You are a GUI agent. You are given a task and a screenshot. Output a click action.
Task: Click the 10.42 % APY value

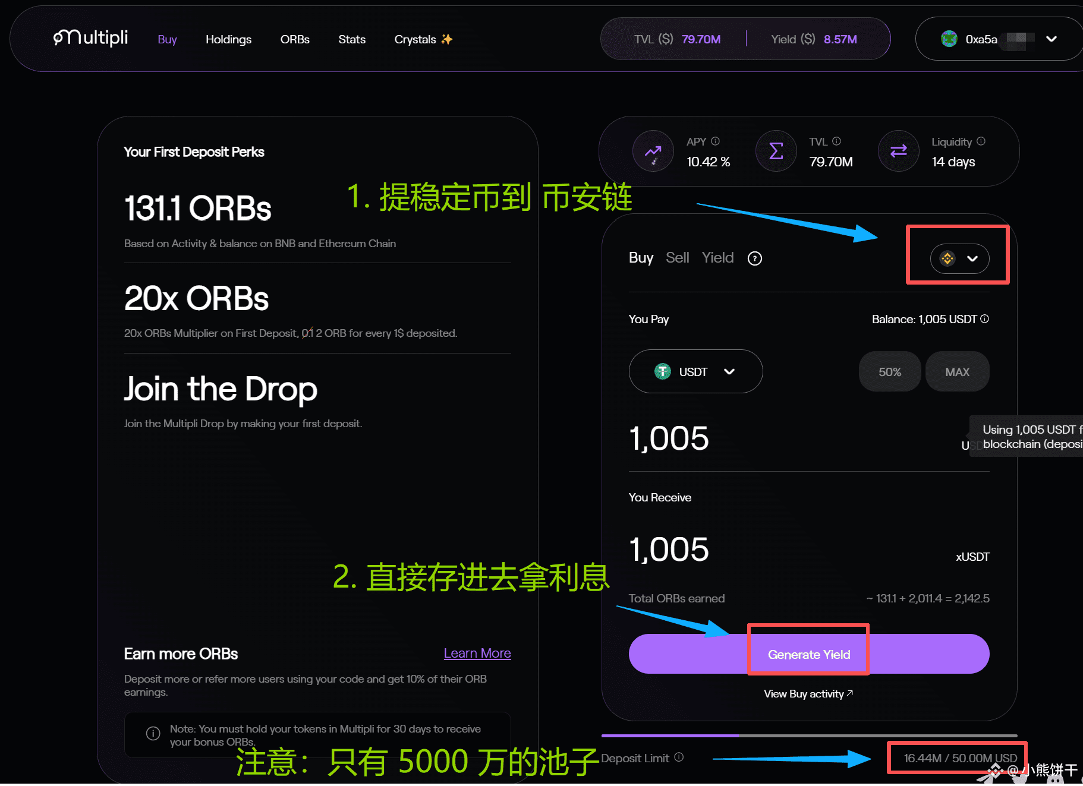(x=709, y=162)
